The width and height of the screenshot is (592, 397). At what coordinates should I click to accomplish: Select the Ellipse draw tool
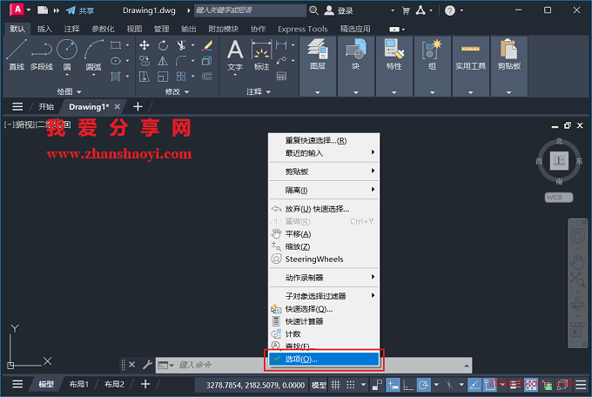[116, 61]
